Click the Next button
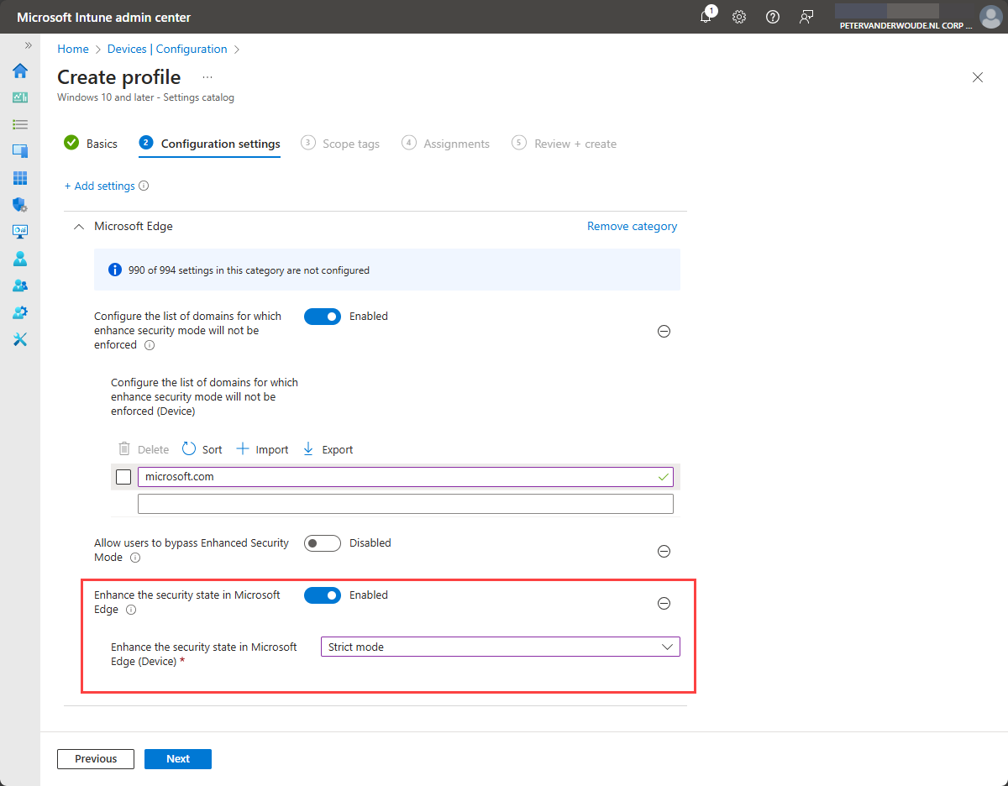 pos(178,758)
